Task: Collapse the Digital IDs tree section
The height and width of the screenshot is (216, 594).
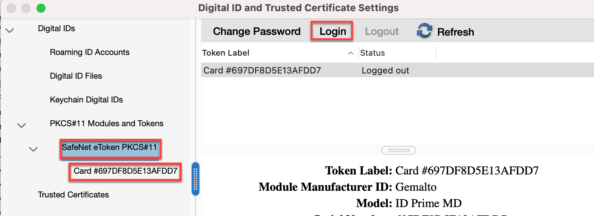Action: (10, 30)
